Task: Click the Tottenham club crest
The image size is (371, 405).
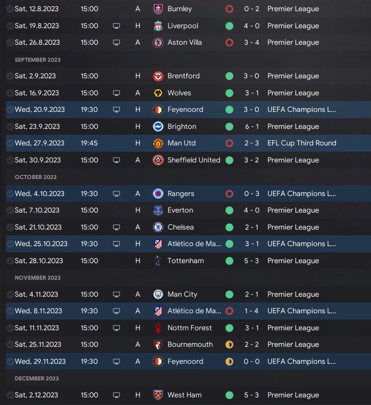Action: [x=158, y=261]
